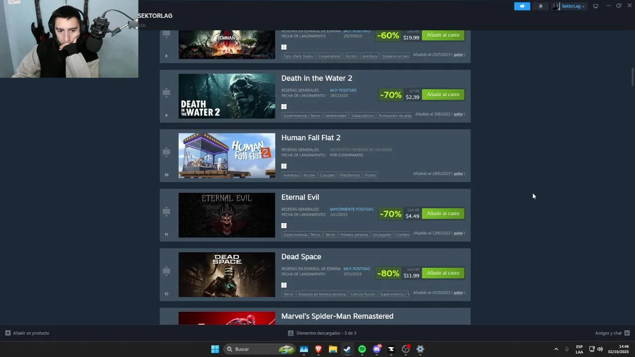This screenshot has height=357, width=635.
Task: Click Windows platform icon under Eternal Evil
Action: pos(284,226)
